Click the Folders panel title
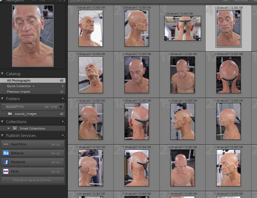257x198 pixels. pyautogui.click(x=13, y=98)
